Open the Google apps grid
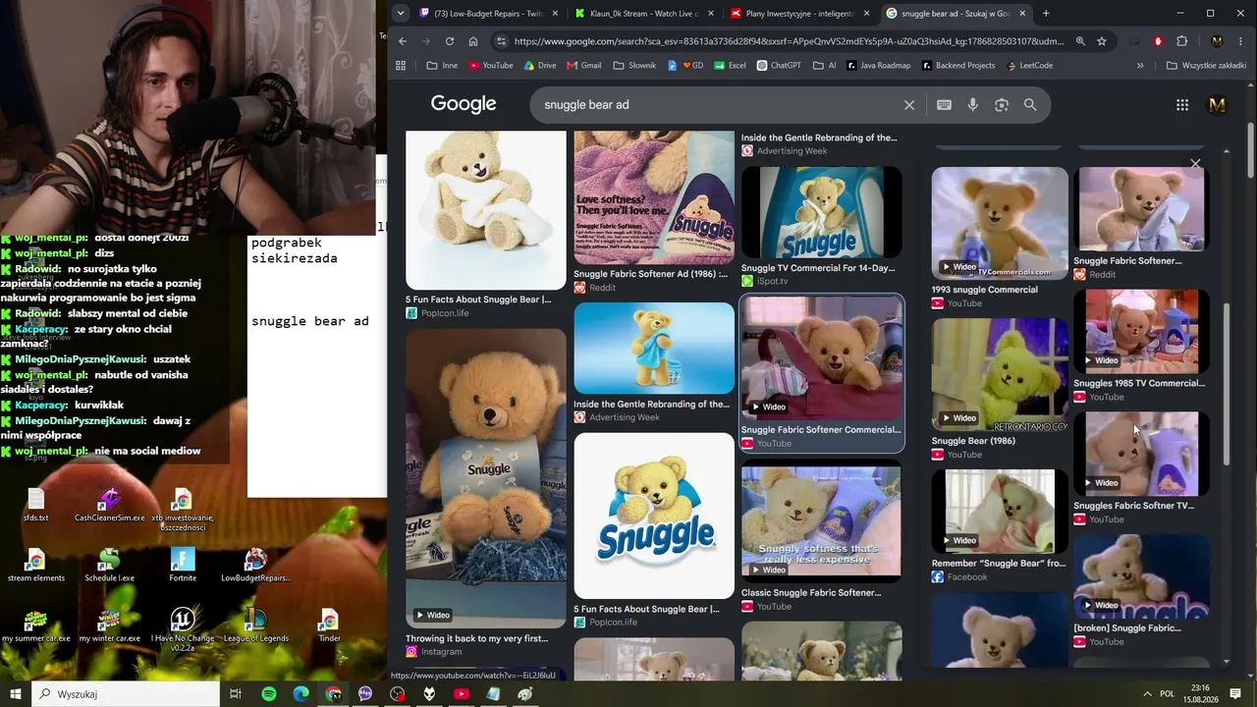Viewport: 1257px width, 707px height. coord(1182,105)
